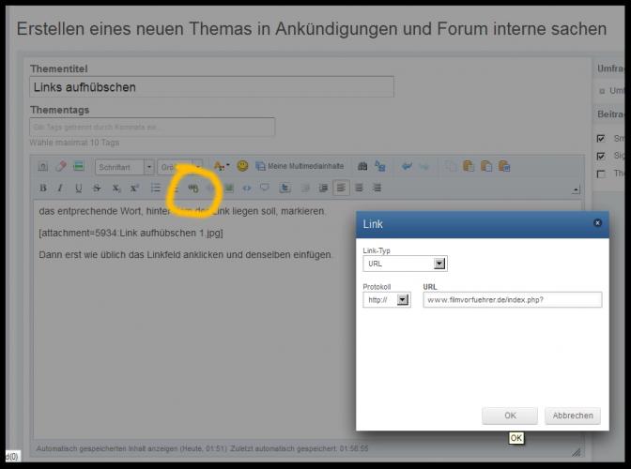Open the Protokoll http:// dropdown

[387, 300]
